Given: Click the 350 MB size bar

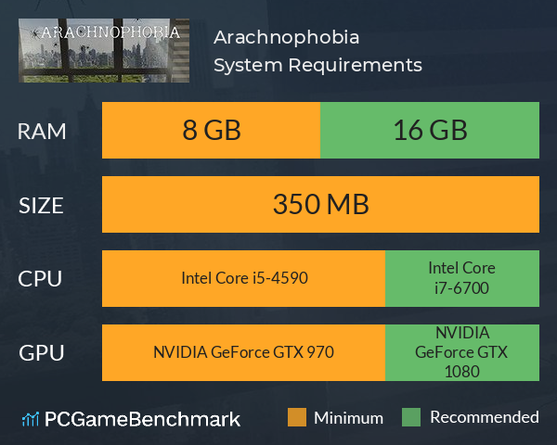Looking at the screenshot, I should tap(320, 204).
